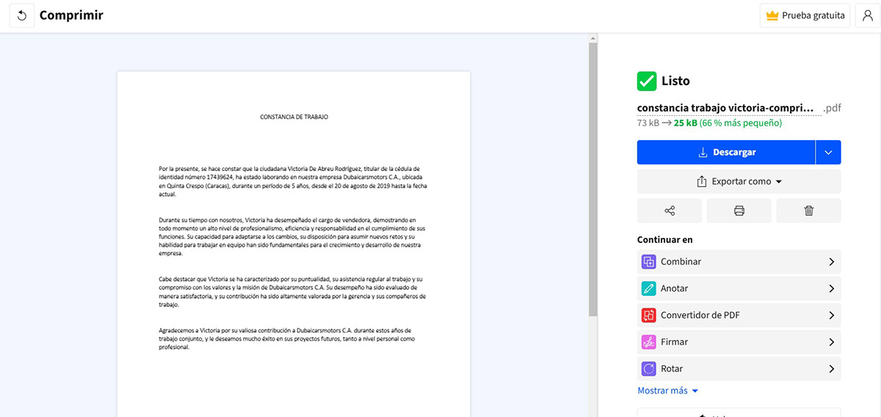Click the Continuar en label
Image resolution: width=881 pixels, height=417 pixels.
pos(665,239)
